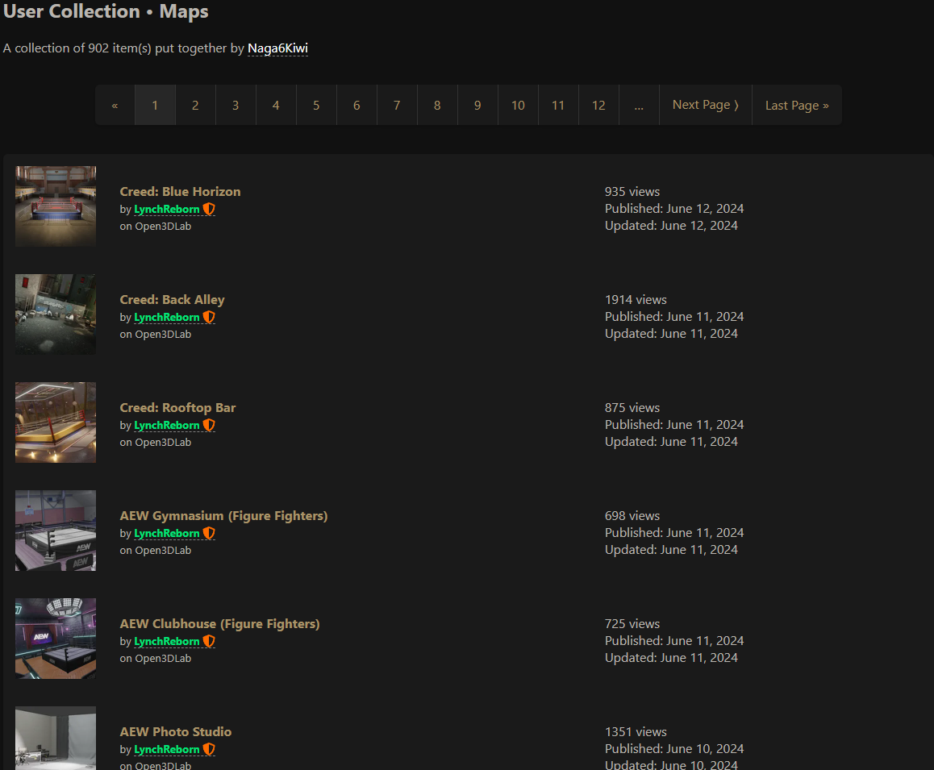Screen dimensions: 934x770
Task: Click the AEW Photo Studio thumbnail
Action: point(56,738)
